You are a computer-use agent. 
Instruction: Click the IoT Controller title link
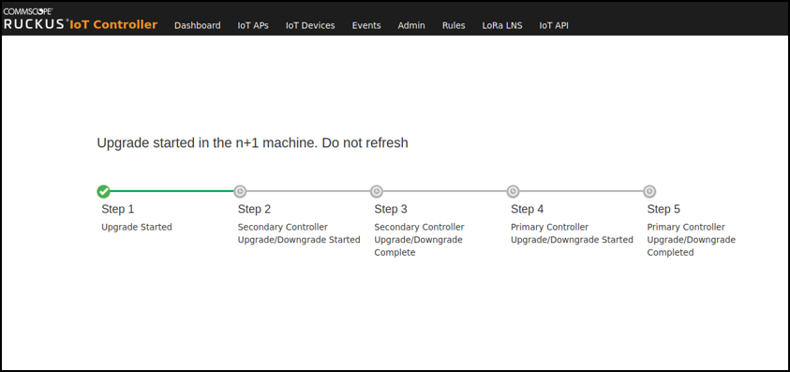(113, 24)
